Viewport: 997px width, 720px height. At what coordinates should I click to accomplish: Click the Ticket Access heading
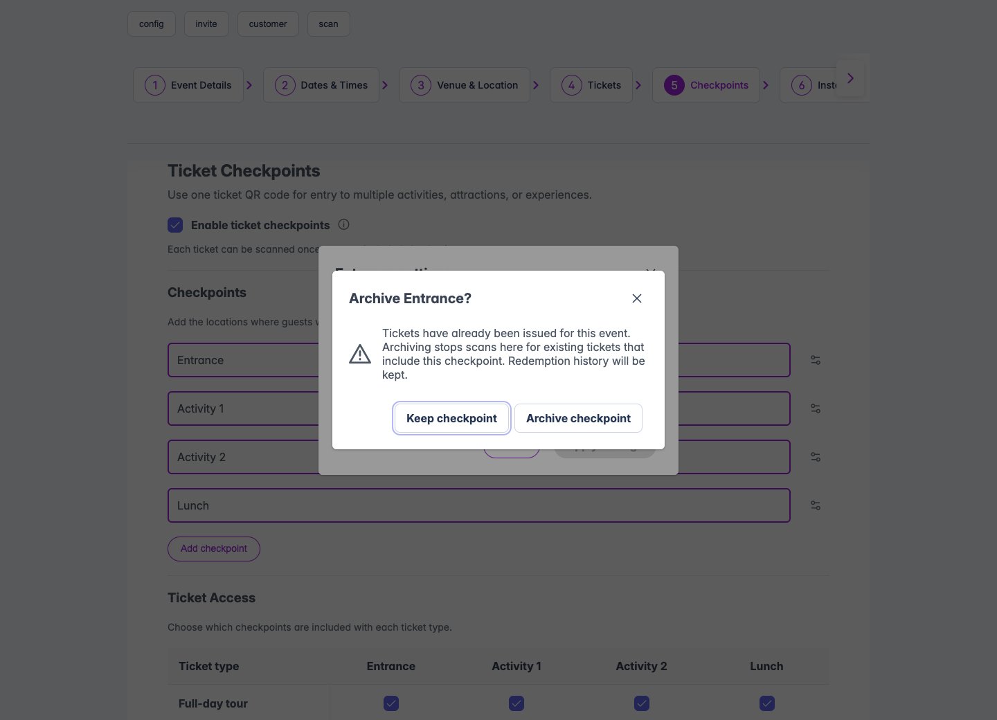211,597
